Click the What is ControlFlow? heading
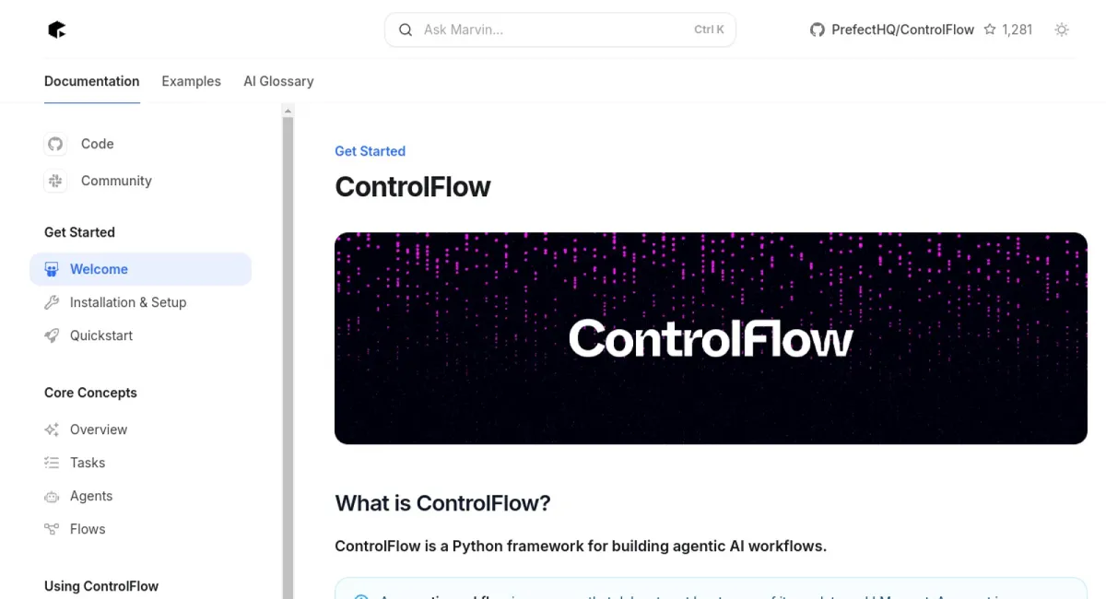Viewport: 1106px width, 599px height. pyautogui.click(x=442, y=503)
